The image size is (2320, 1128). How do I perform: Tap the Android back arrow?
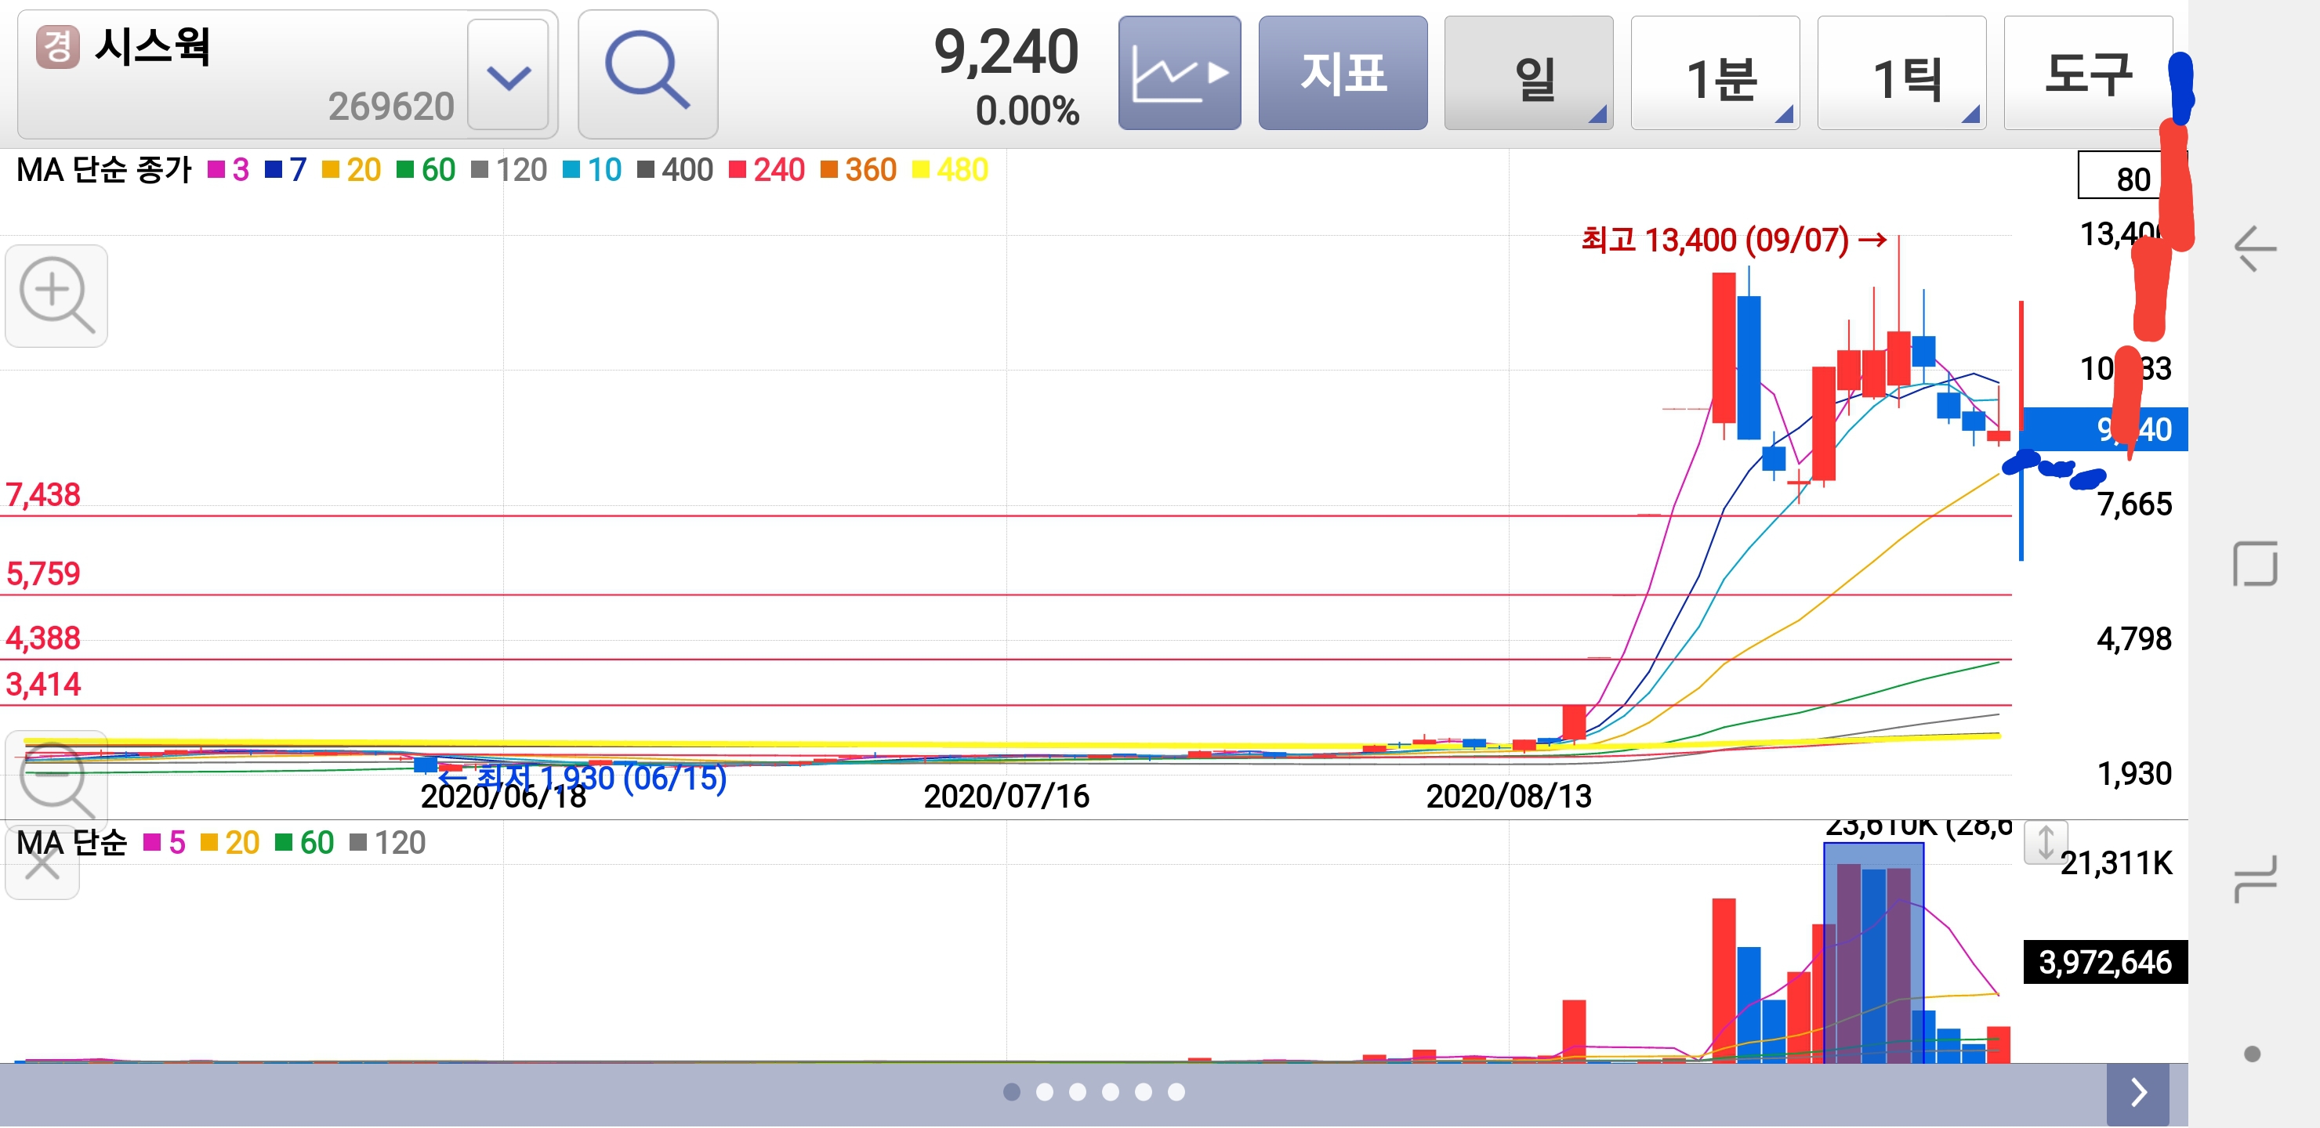pos(2254,248)
